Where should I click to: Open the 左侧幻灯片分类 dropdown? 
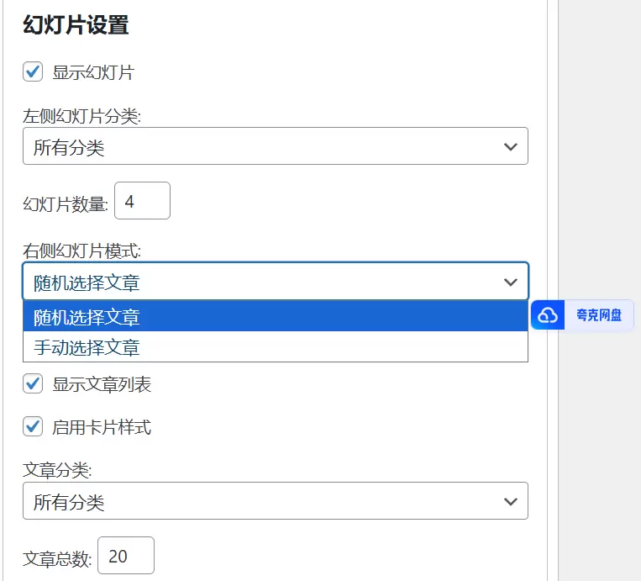tap(275, 146)
